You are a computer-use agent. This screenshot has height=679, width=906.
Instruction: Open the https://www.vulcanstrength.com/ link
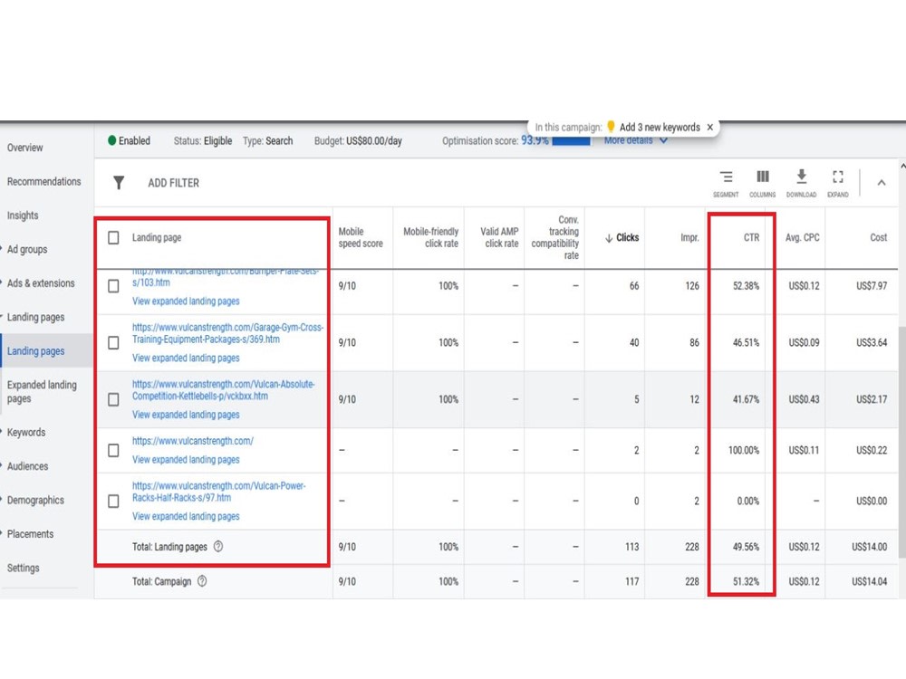tap(192, 441)
